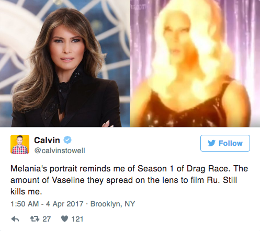Click the 1:50 AM - 4 Apr 2017 timestamp
The width and height of the screenshot is (260, 231).
(47, 204)
